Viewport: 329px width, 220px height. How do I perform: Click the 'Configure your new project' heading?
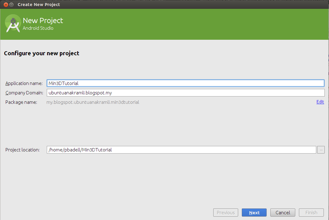click(x=42, y=53)
